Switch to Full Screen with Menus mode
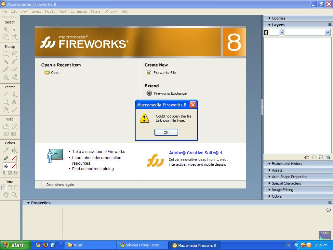 click(10, 187)
